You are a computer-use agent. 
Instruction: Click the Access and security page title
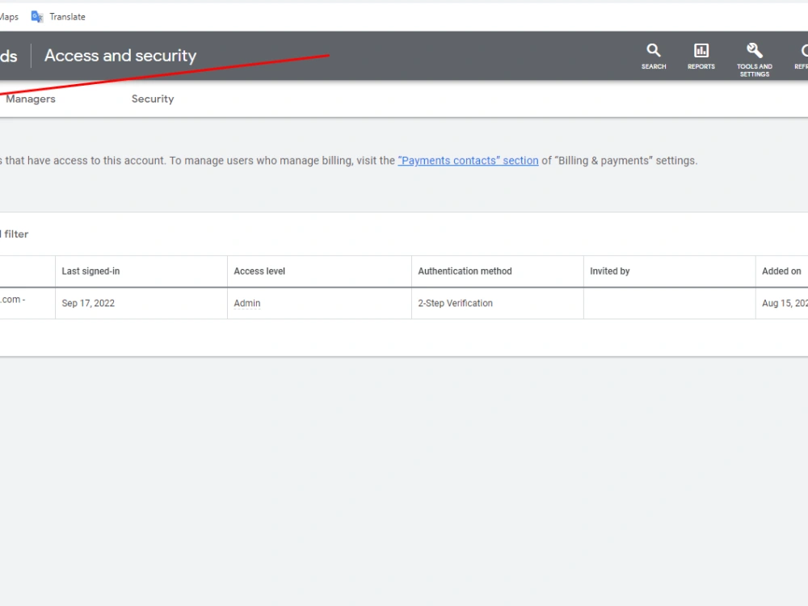tap(120, 55)
